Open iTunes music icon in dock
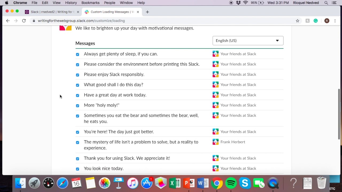Viewport: 342px width, 192px height. click(133, 183)
